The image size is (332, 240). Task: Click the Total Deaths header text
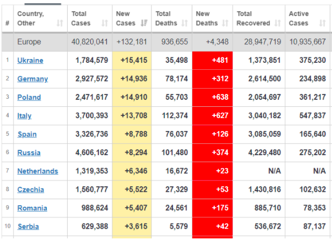coord(166,18)
